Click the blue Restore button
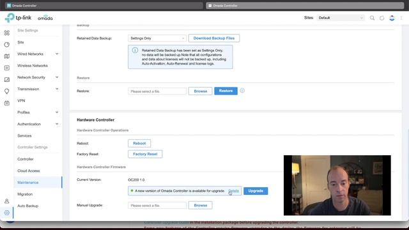This screenshot has width=409, height=230. tap(226, 91)
